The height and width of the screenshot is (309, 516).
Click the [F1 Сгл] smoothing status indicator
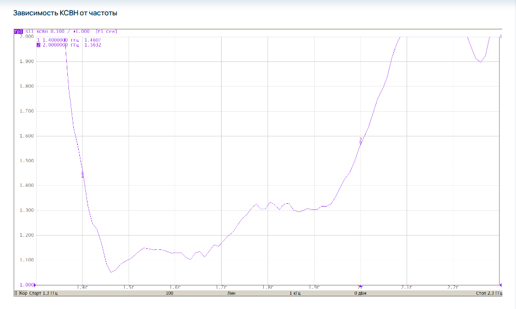tap(106, 31)
